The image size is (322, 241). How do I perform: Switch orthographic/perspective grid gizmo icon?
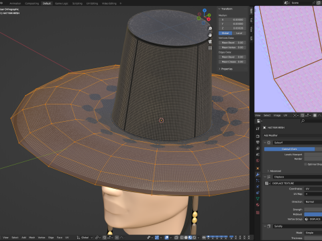coord(210,48)
